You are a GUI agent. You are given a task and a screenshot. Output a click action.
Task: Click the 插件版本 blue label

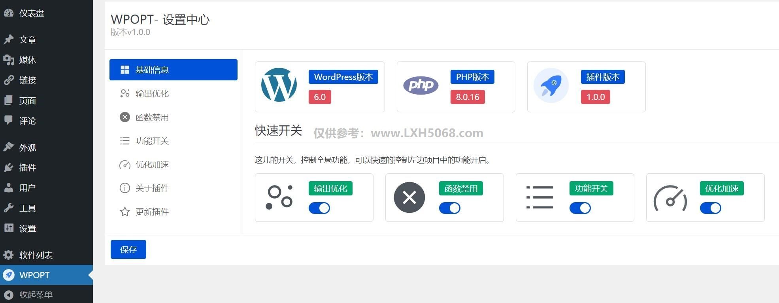[603, 77]
